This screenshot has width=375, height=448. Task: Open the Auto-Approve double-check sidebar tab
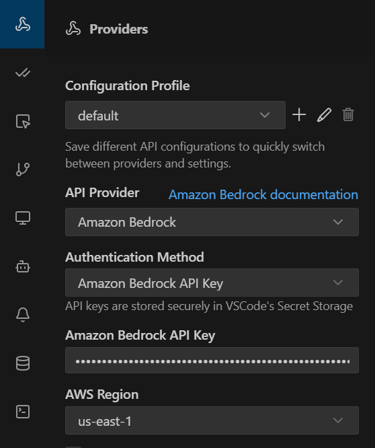pyautogui.click(x=23, y=73)
